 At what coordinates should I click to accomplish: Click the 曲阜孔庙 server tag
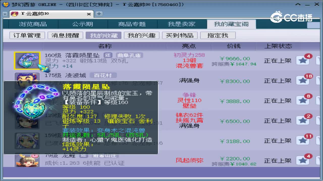(x=129, y=55)
